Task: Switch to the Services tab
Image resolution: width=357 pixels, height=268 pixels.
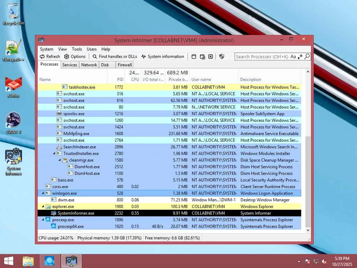Action: click(70, 65)
